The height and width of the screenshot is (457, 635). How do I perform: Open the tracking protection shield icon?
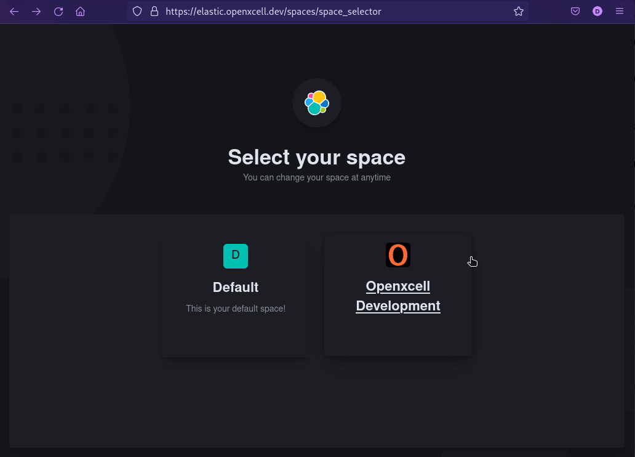(137, 11)
